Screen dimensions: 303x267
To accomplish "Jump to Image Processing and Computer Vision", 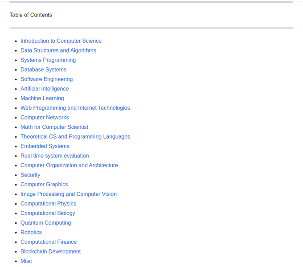I will [x=69, y=194].
